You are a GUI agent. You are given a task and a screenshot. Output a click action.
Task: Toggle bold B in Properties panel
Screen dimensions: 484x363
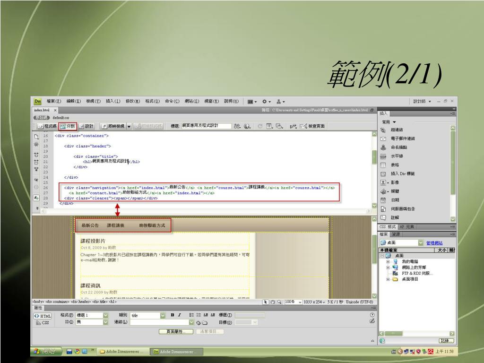pos(172,315)
